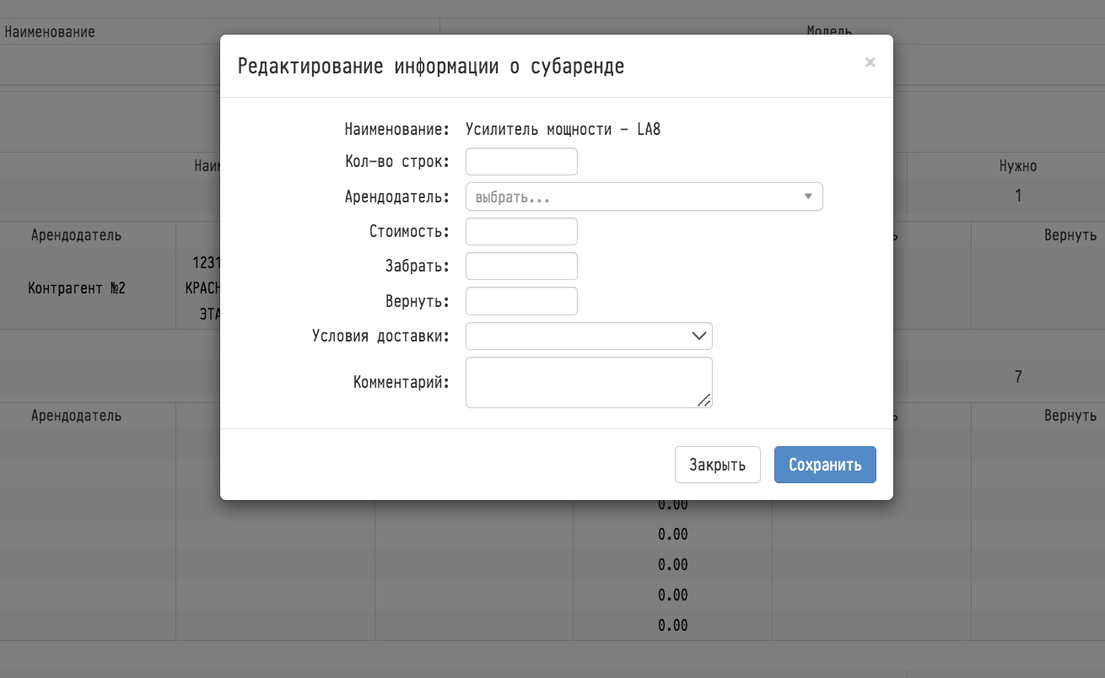Click the Условия доставки chevron arrow

698,336
